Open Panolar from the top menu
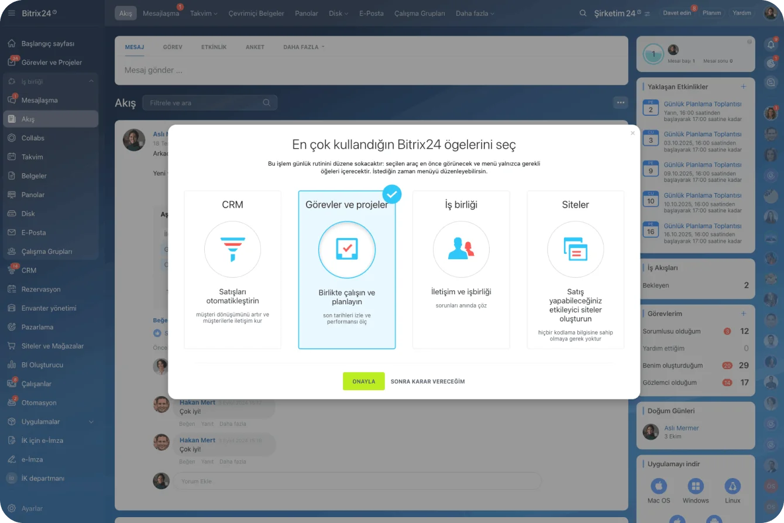 (x=307, y=13)
